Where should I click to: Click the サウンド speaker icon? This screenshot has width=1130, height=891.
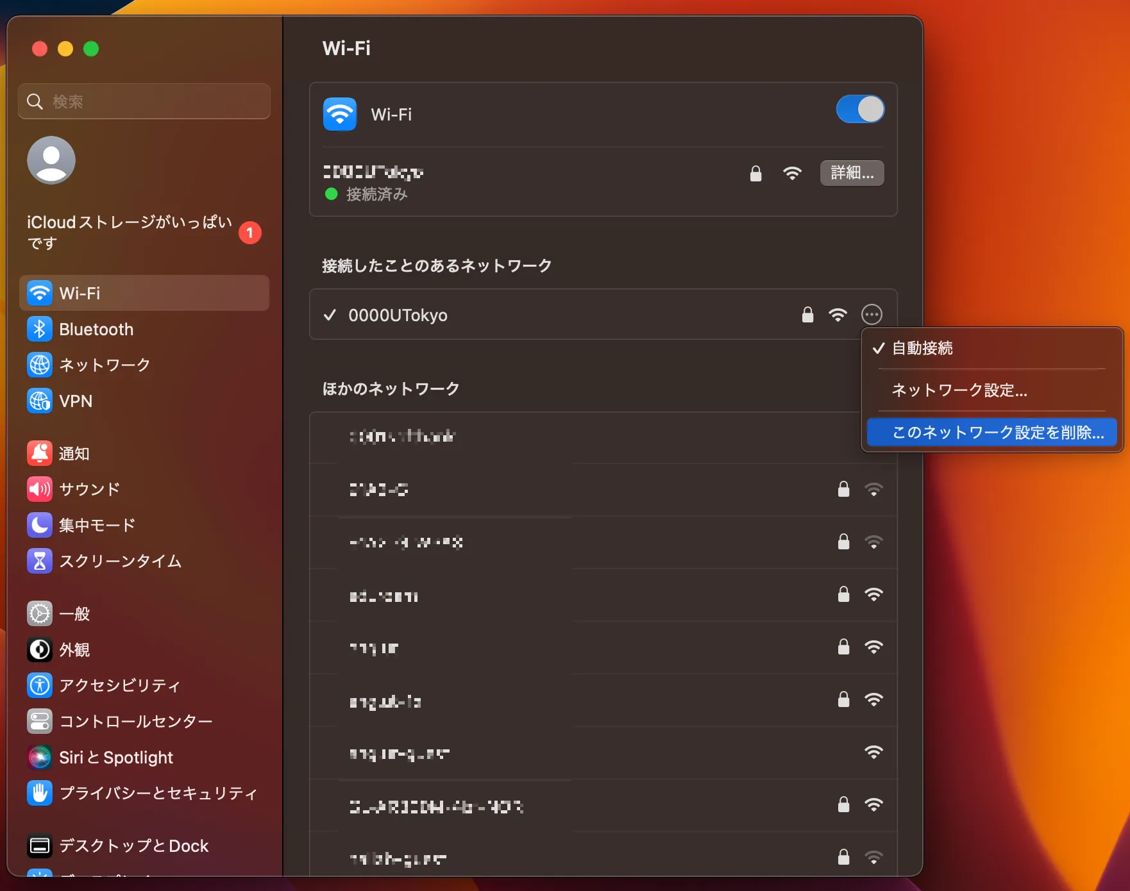[40, 489]
